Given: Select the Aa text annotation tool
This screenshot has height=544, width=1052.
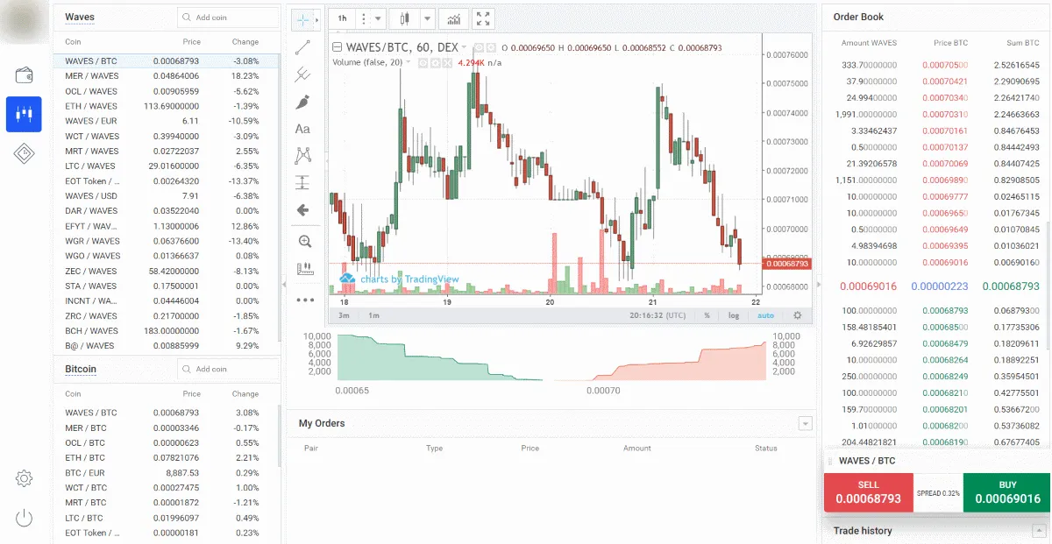Looking at the screenshot, I should tap(303, 129).
